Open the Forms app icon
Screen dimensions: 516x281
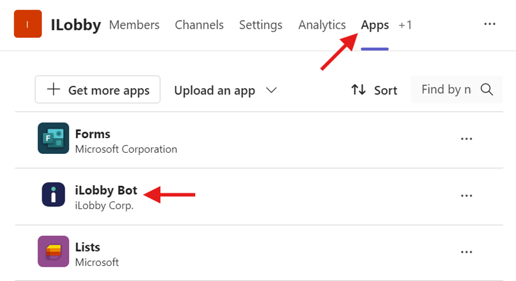pyautogui.click(x=54, y=138)
